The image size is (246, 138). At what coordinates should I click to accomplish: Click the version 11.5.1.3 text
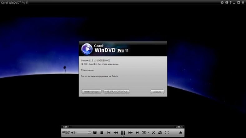96,60
